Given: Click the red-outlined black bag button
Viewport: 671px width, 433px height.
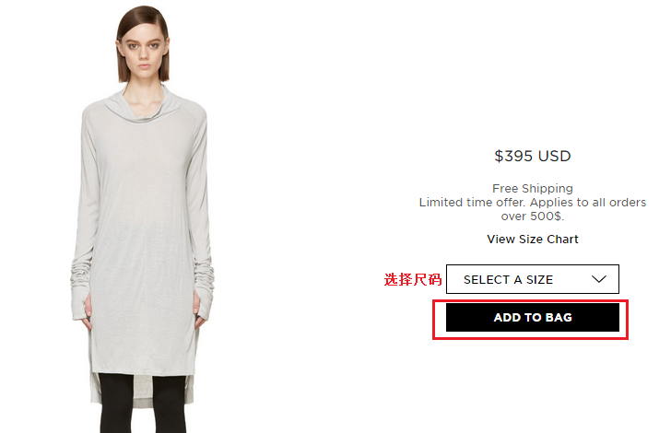Looking at the screenshot, I should click(533, 318).
